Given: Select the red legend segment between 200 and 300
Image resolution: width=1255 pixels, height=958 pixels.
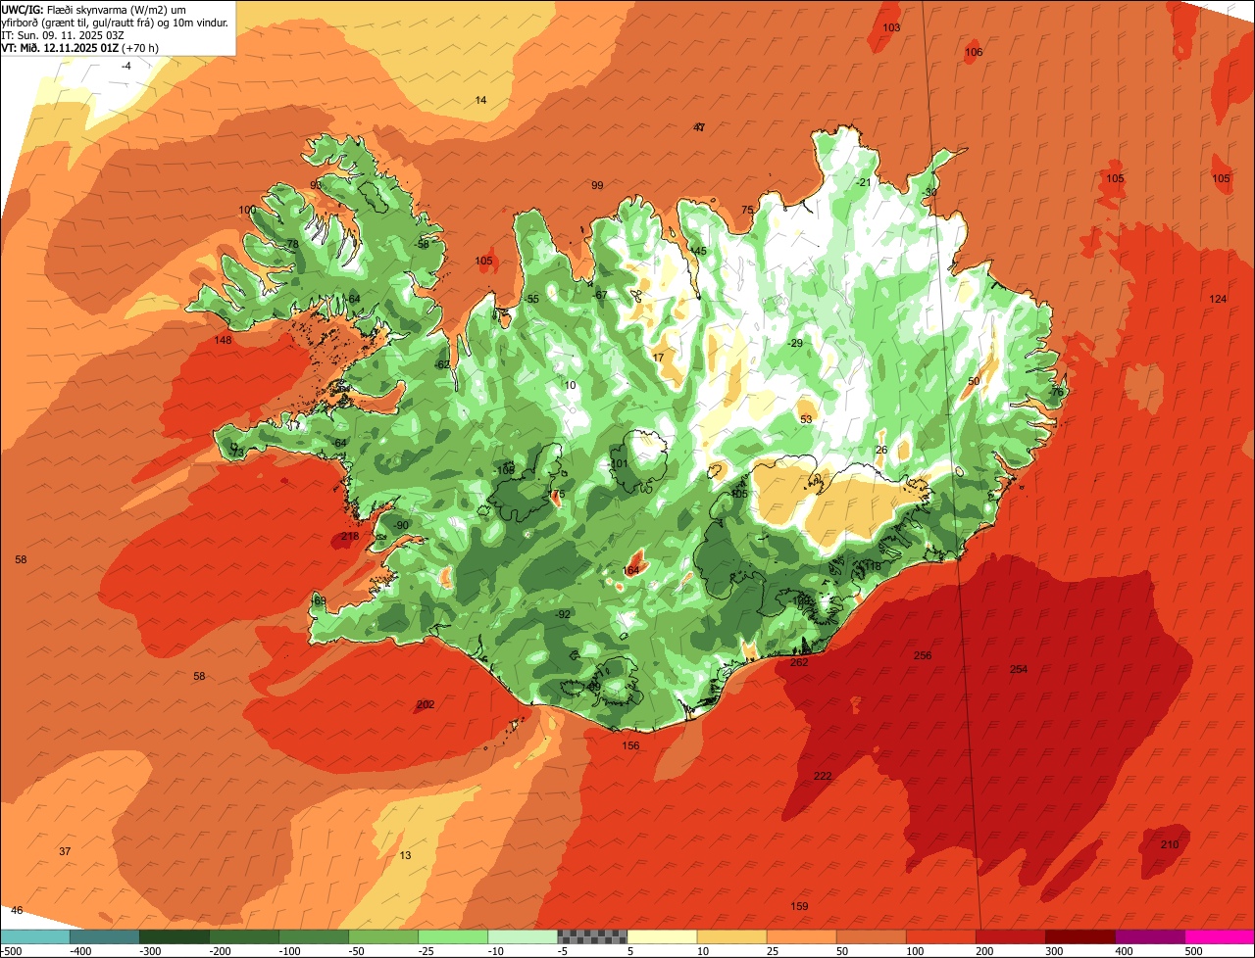Looking at the screenshot, I should tap(1010, 937).
